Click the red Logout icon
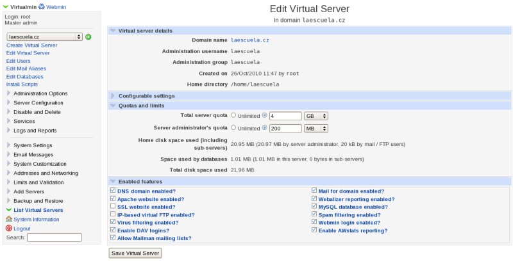513x265 pixels. [8, 229]
